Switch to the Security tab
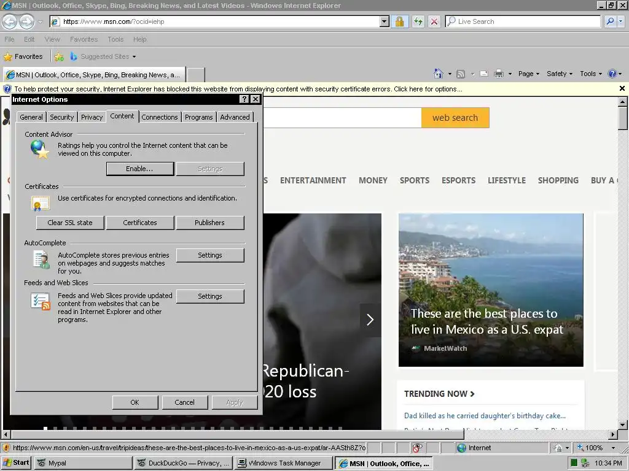Image resolution: width=629 pixels, height=471 pixels. tap(62, 117)
